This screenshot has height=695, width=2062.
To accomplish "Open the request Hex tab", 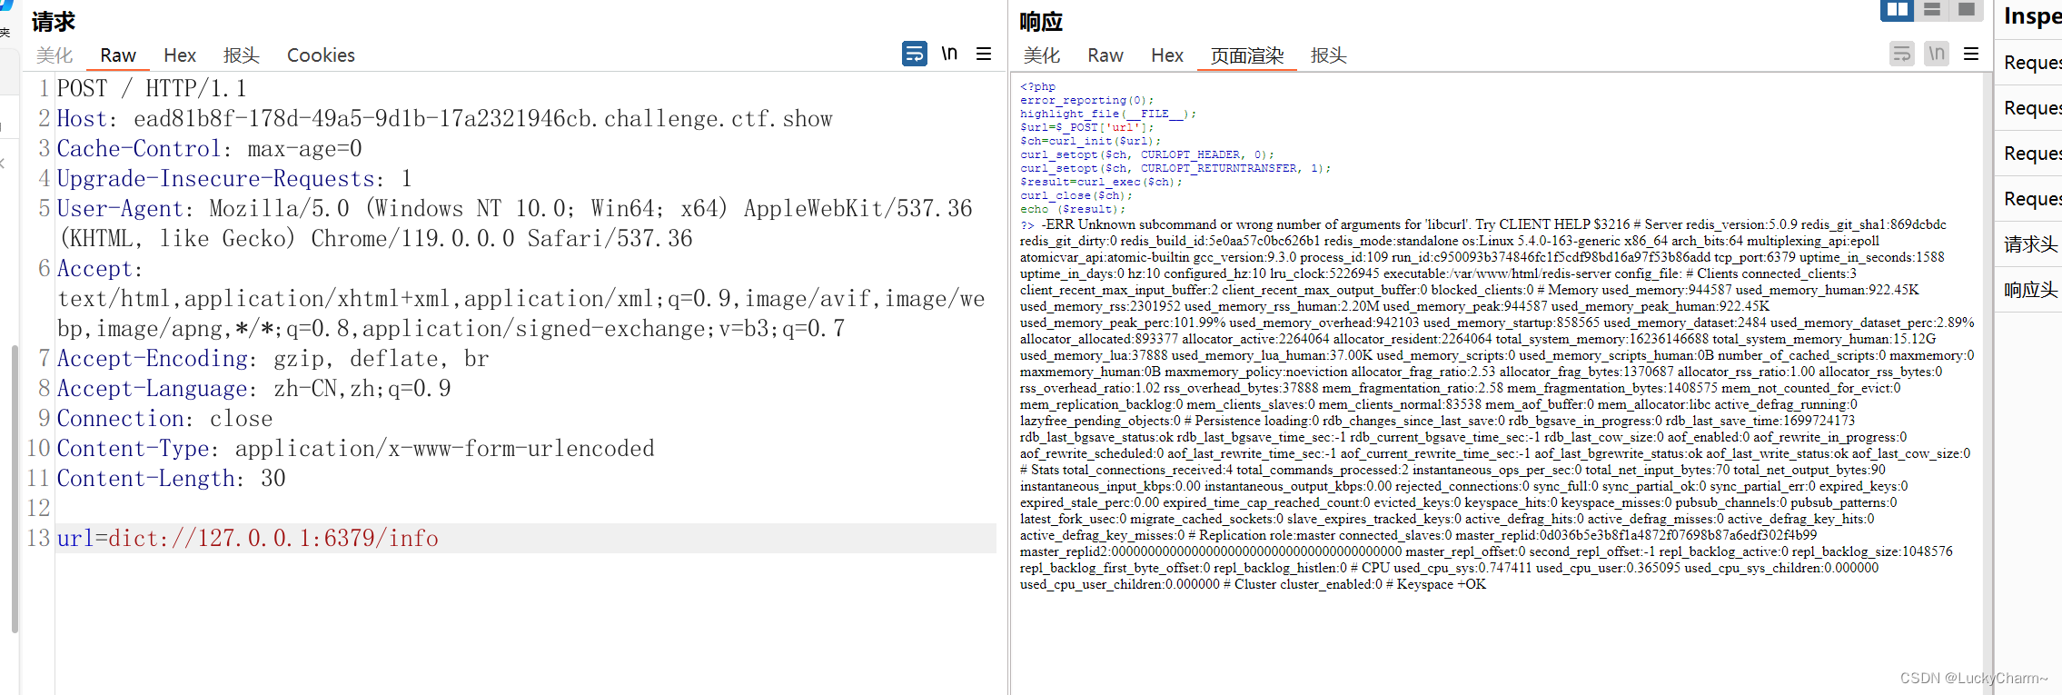I will coord(180,55).
